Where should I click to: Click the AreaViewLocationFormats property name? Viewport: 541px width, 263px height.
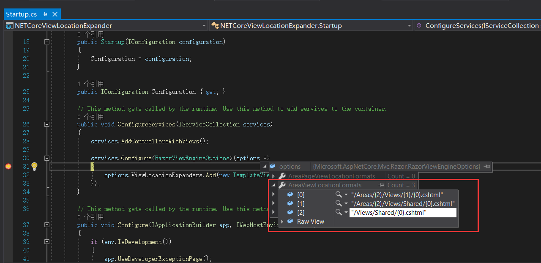[325, 185]
